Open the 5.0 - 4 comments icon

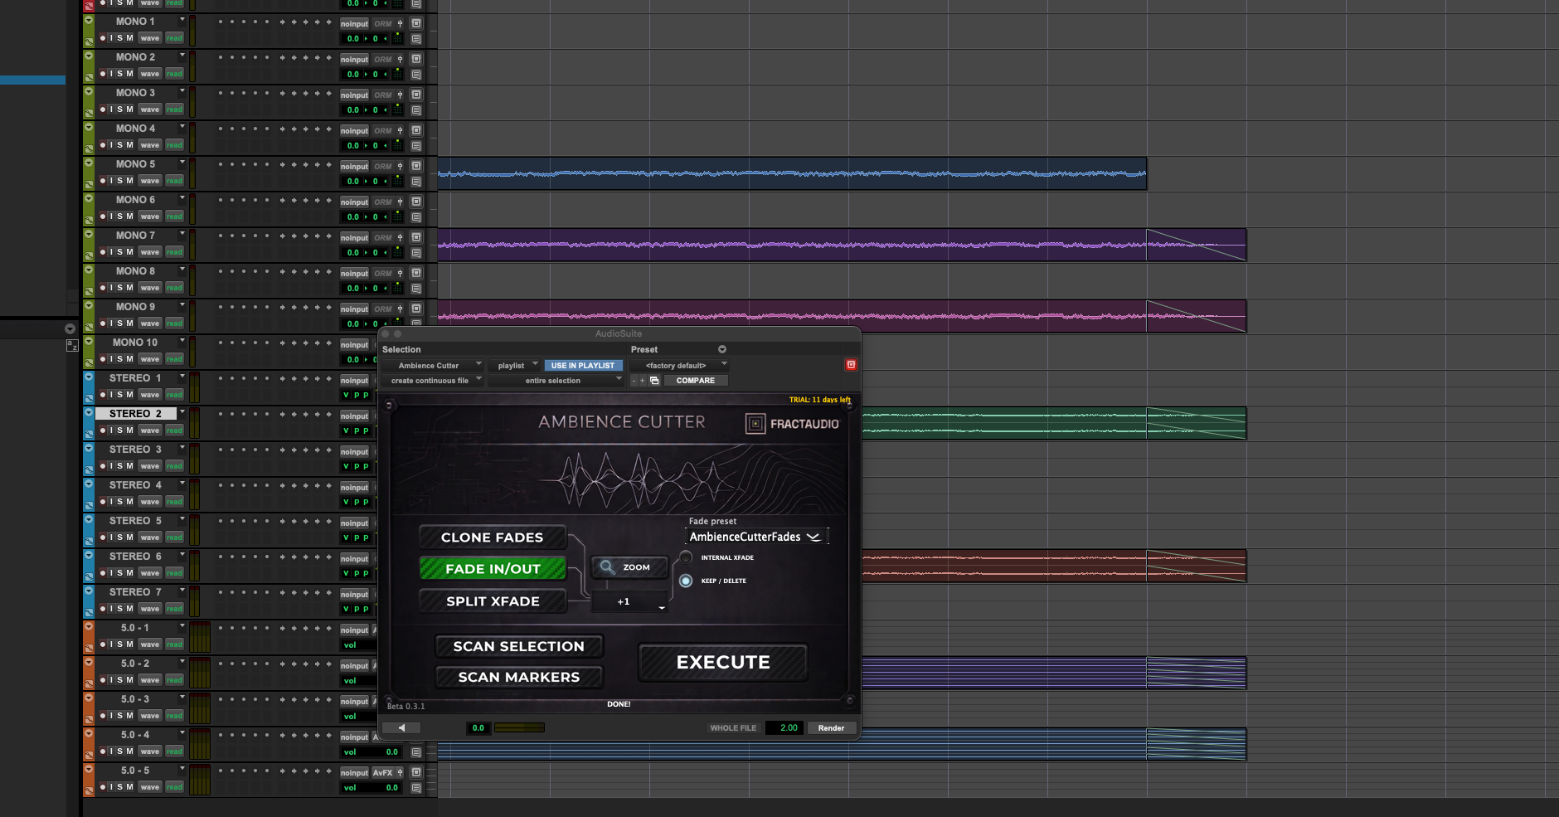coord(416,752)
